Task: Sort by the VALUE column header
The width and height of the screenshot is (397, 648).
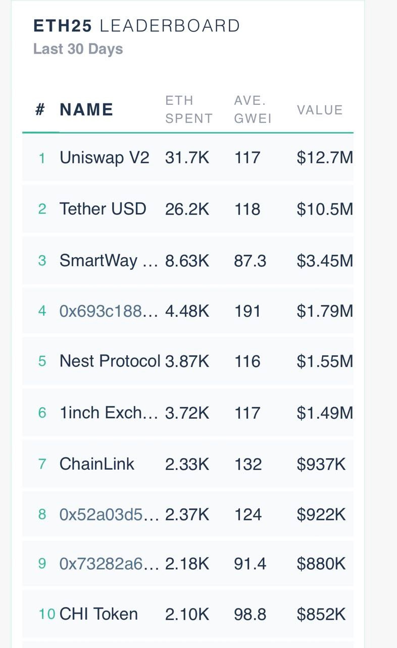Action: pos(320,110)
